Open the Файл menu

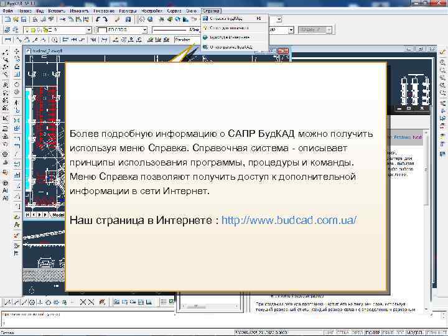click(7, 11)
